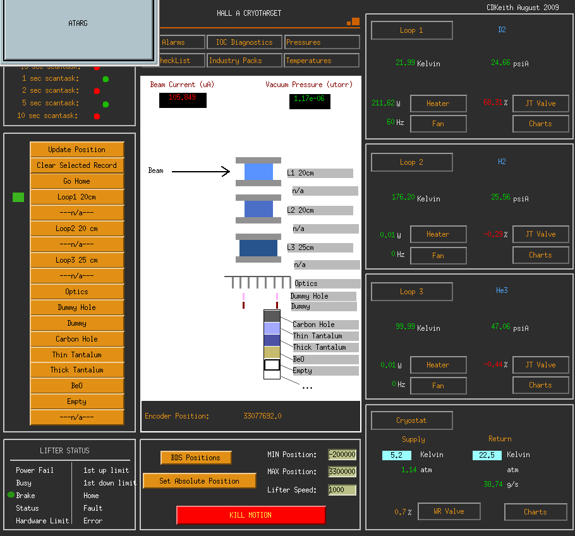Viewport: 575px width, 536px height.
Task: Click the 1 sec scantask green indicator
Action: click(106, 79)
